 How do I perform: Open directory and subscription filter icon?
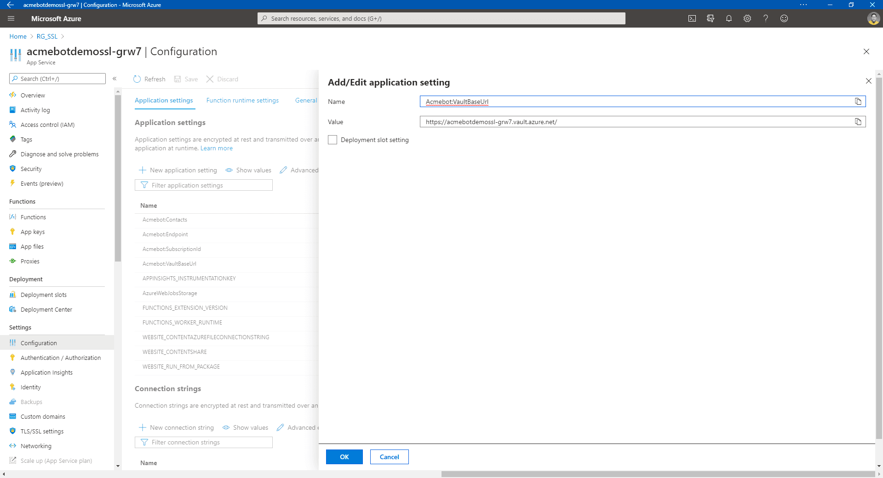click(x=711, y=18)
